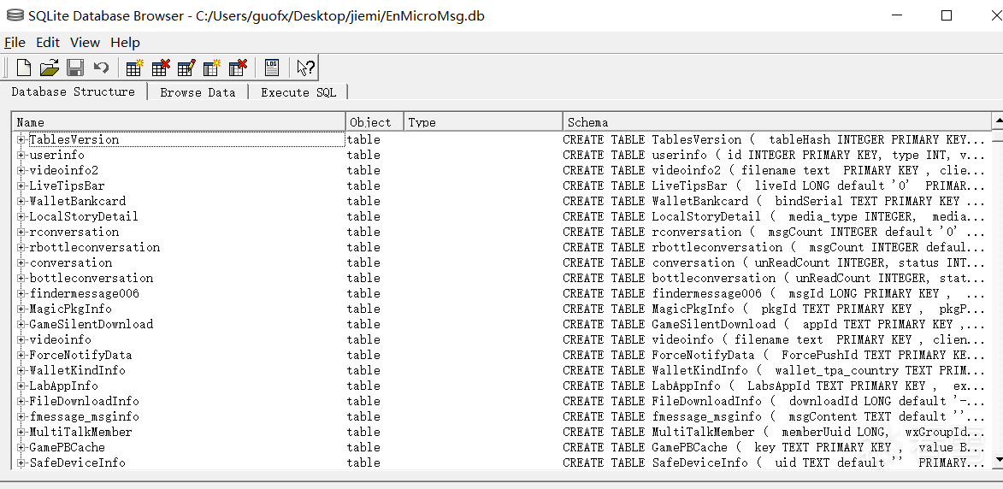The width and height of the screenshot is (1003, 489).
Task: Click the scrollbar up arrow
Action: [x=997, y=121]
